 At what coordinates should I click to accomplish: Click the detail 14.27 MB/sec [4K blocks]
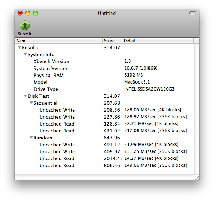pos(151,158)
